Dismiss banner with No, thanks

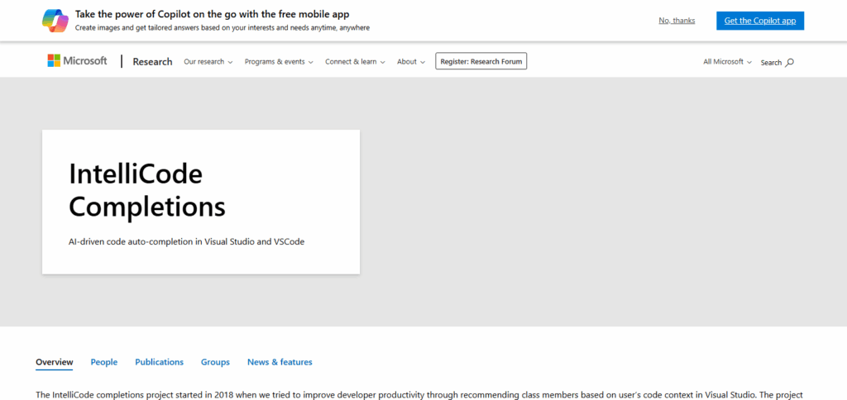[x=677, y=21]
